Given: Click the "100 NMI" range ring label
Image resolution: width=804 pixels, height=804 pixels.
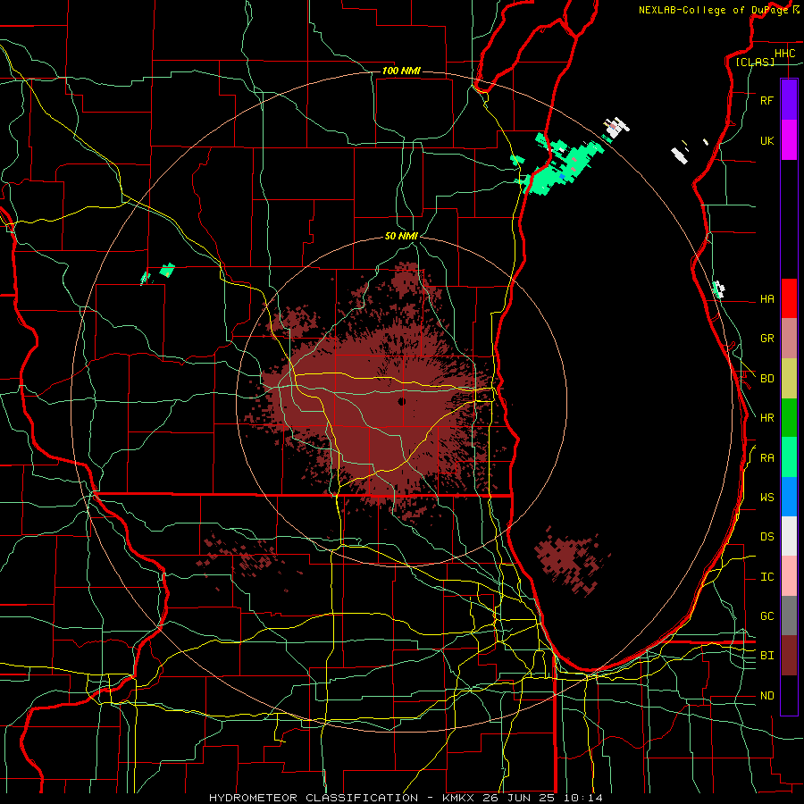Looking at the screenshot, I should 401,71.
